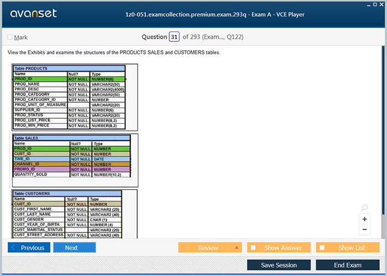Click End Exam button
The width and height of the screenshot is (387, 276).
(348, 265)
